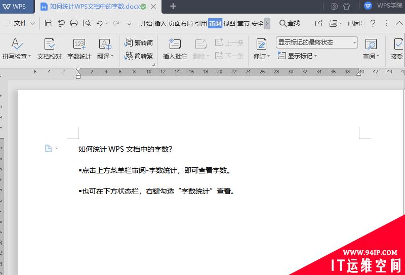Click the Save icon in quick toolbar
This screenshot has width=405, height=275.
48,23
